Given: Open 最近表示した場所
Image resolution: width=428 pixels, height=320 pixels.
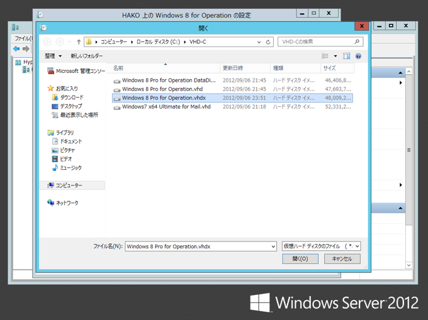Looking at the screenshot, I should click(75, 115).
